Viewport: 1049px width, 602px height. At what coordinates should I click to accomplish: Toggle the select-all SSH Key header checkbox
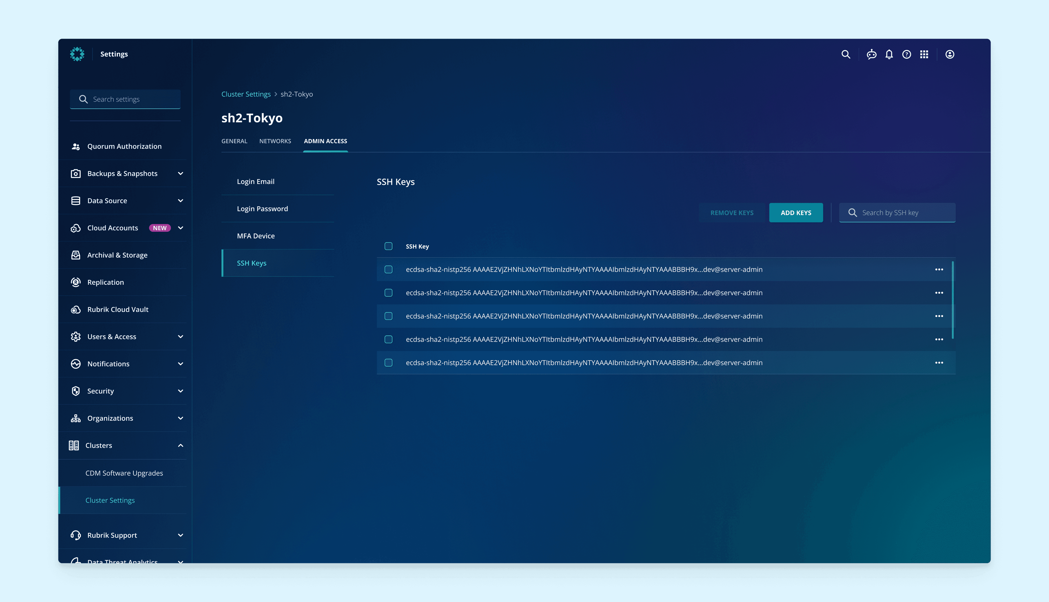(388, 246)
